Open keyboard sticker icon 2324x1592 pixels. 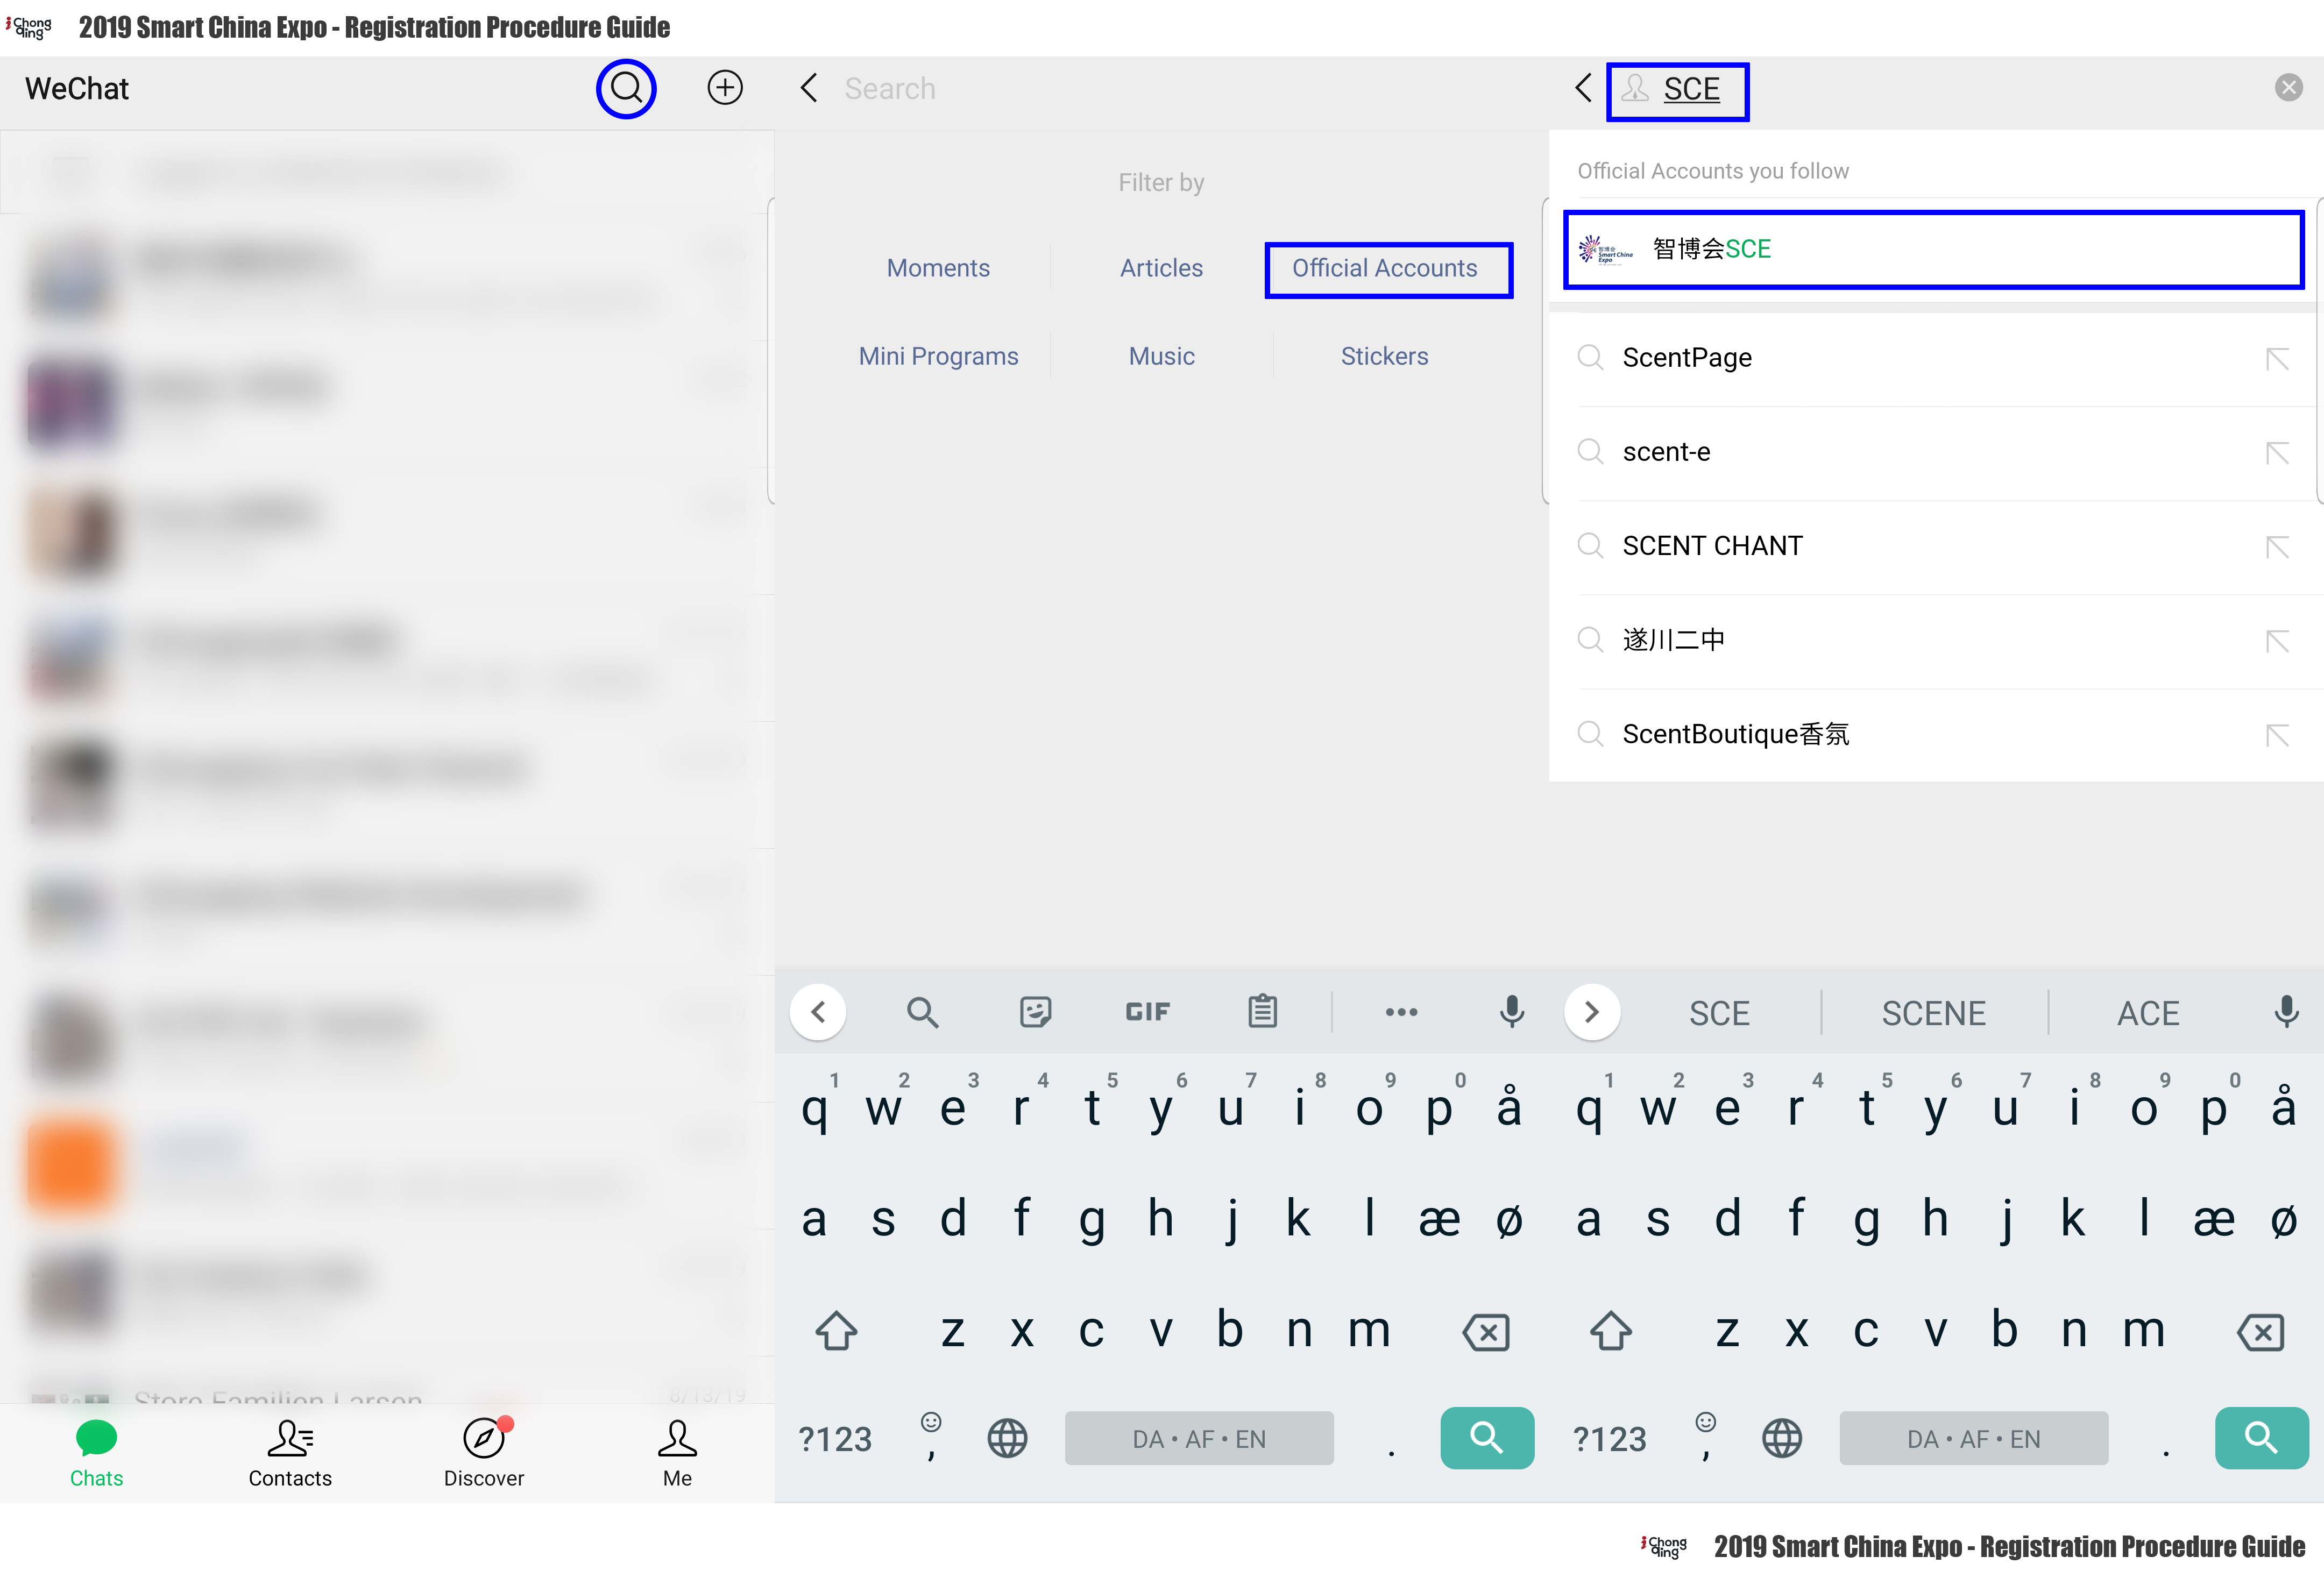(1035, 1012)
